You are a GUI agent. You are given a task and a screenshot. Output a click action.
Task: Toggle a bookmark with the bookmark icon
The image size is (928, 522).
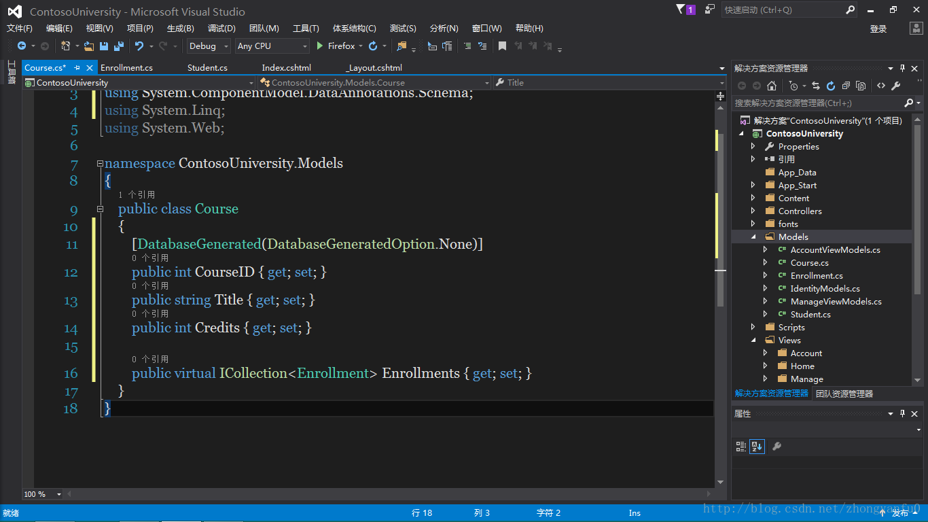coord(502,46)
